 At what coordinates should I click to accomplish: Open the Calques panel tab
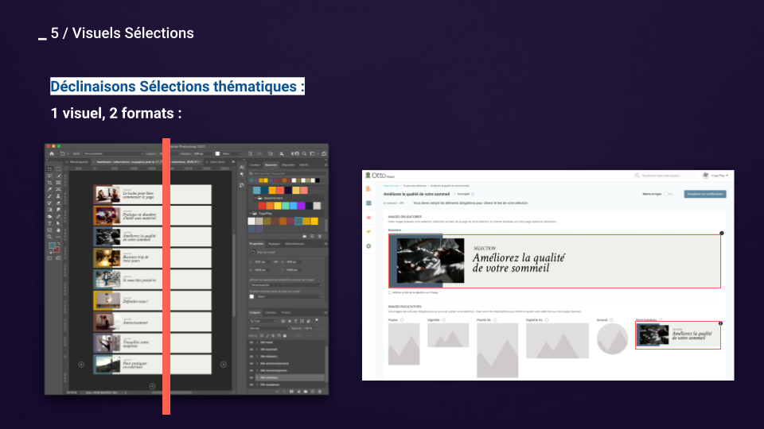click(x=255, y=312)
